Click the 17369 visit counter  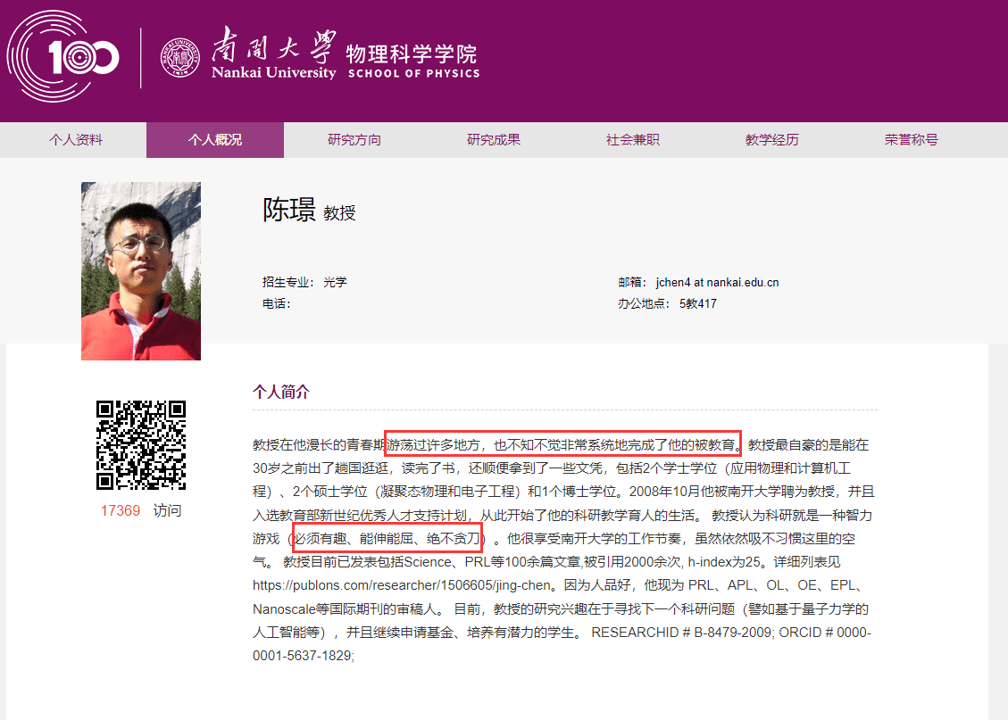click(x=121, y=511)
